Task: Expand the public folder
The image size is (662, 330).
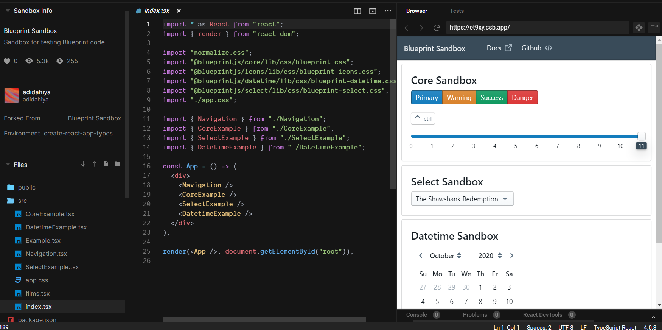Action: (x=26, y=187)
